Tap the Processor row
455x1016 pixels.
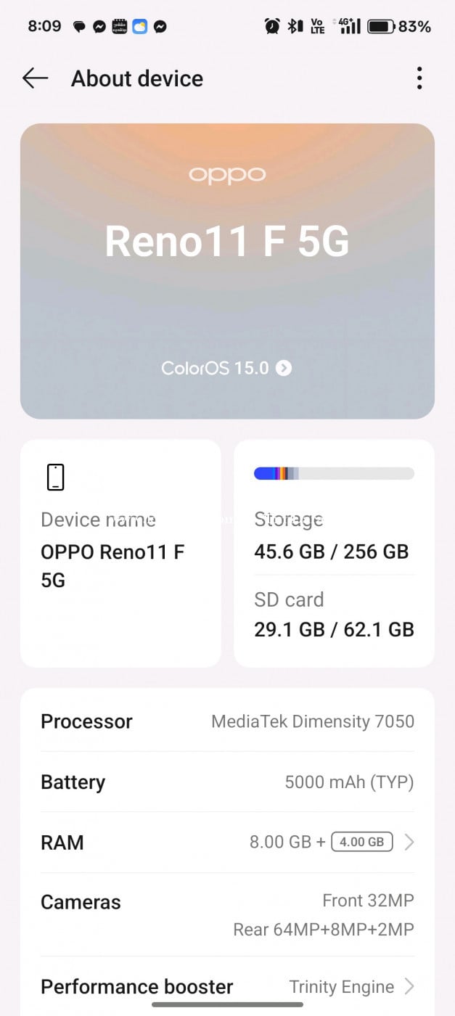click(x=227, y=721)
